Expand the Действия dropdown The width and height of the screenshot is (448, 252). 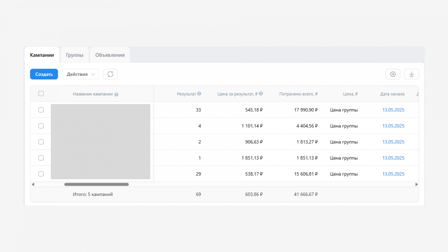click(x=80, y=74)
